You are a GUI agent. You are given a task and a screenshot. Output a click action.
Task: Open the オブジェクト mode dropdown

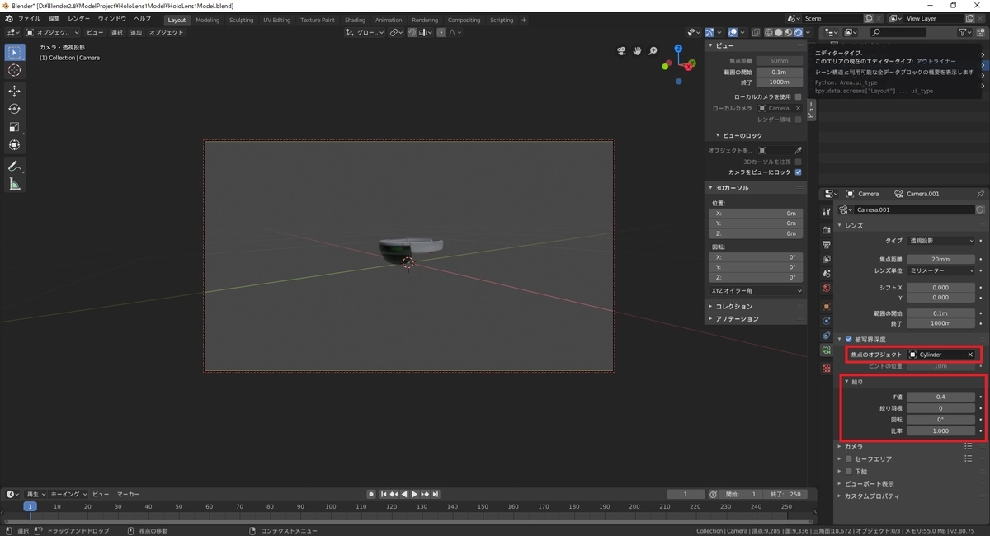(54, 32)
